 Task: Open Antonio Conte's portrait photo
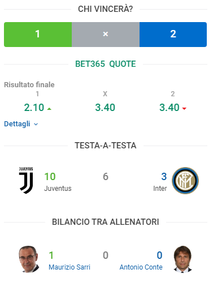tap(182, 259)
